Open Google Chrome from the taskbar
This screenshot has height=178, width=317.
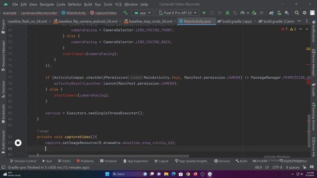pyautogui.click(x=188, y=174)
